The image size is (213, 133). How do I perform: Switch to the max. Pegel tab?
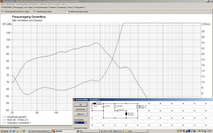28,7
